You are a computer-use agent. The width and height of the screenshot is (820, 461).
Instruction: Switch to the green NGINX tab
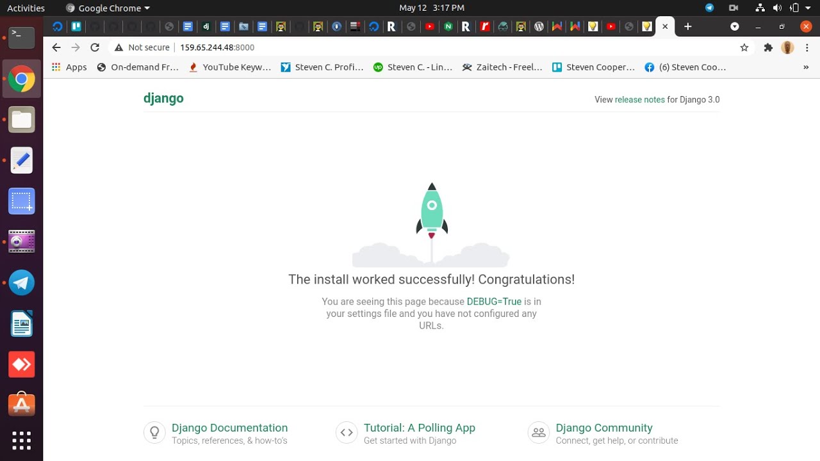point(448,26)
